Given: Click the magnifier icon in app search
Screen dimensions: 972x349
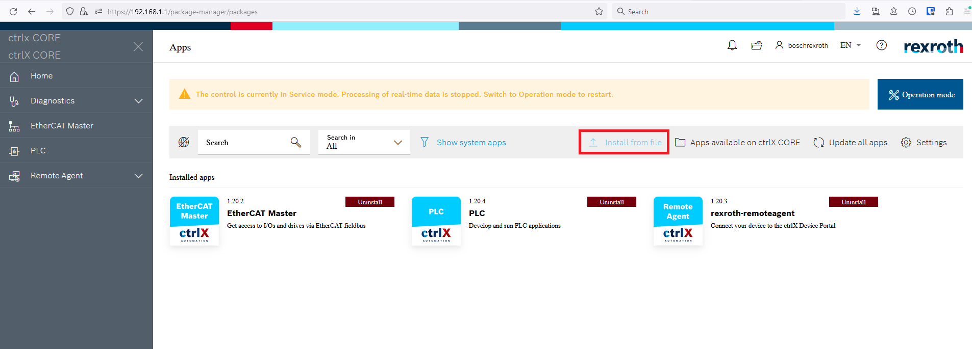Looking at the screenshot, I should coord(296,142).
